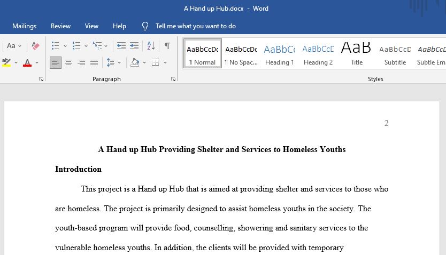This screenshot has width=446, height=255.
Task: Toggle Center paragraph alignment
Action: point(68,62)
